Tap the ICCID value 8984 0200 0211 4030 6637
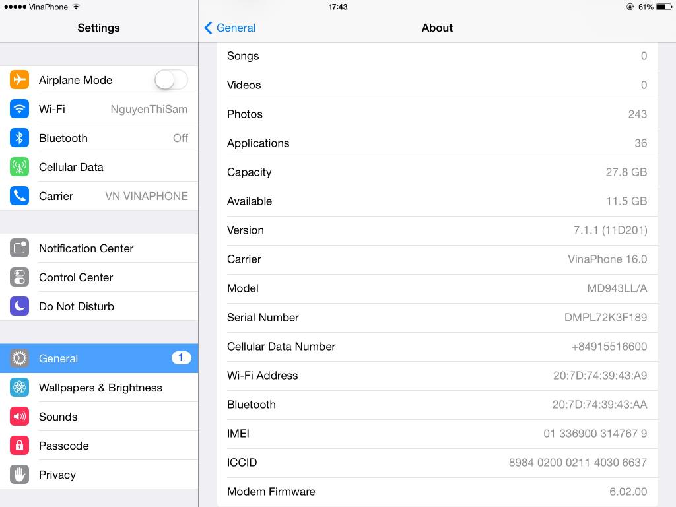676x507 pixels. click(x=578, y=463)
